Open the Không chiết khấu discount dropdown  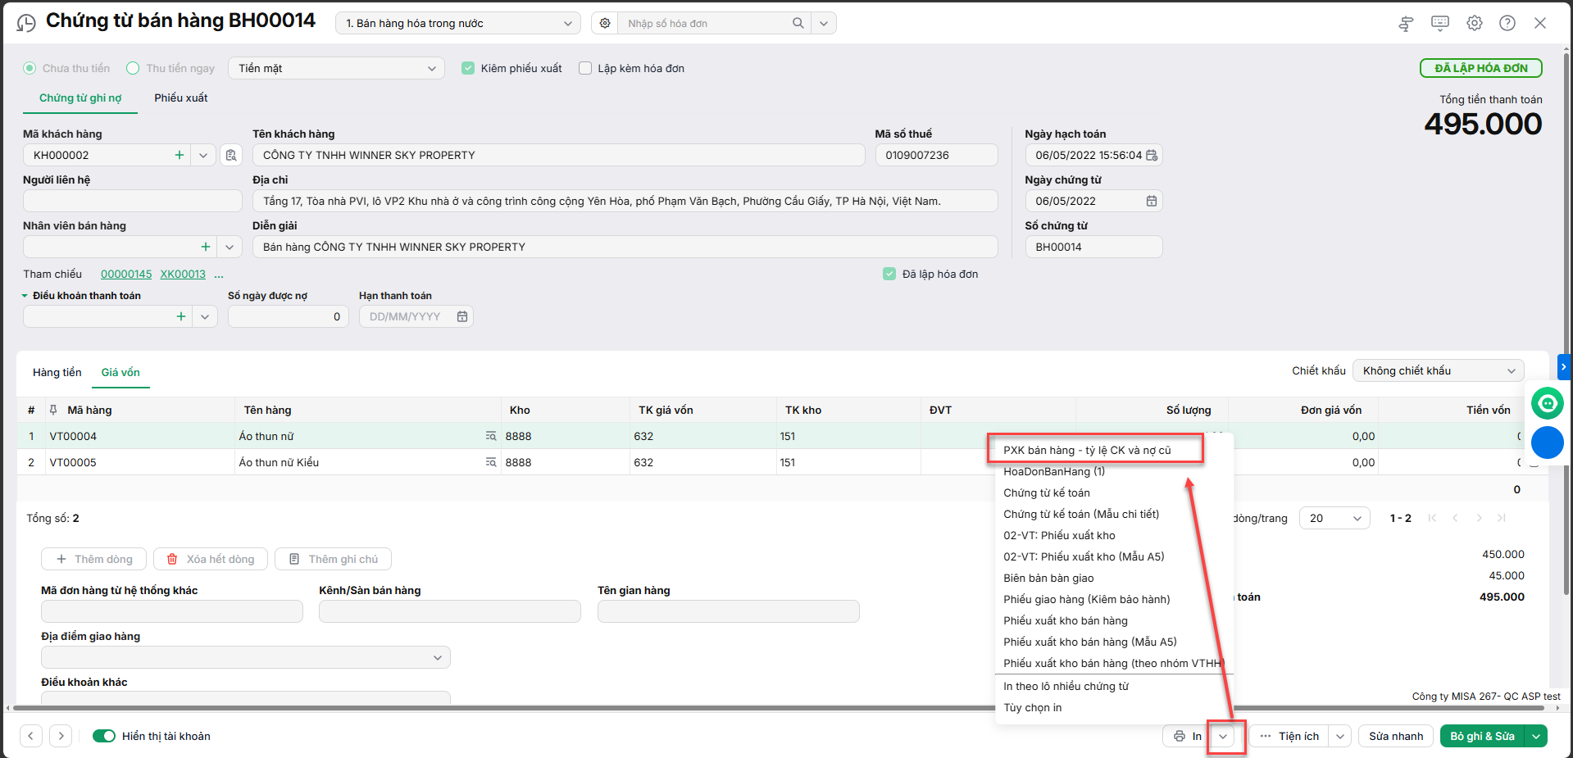pyautogui.click(x=1438, y=370)
